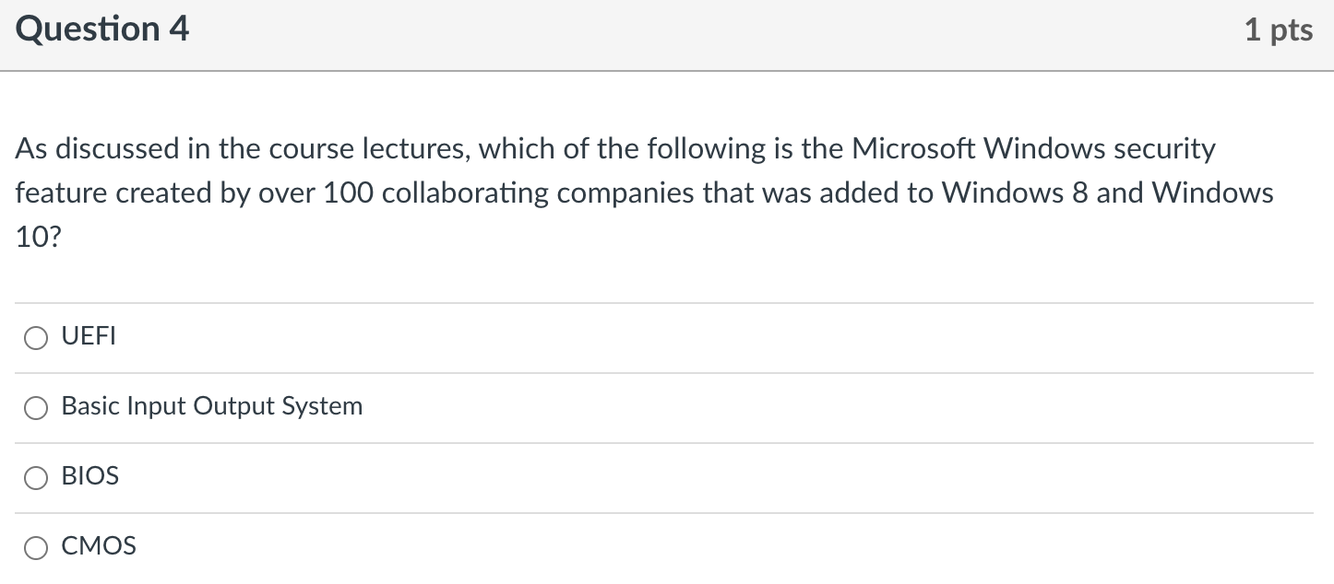This screenshot has width=1334, height=584.
Task: Mark the CMOS radio button
Action: point(36,548)
